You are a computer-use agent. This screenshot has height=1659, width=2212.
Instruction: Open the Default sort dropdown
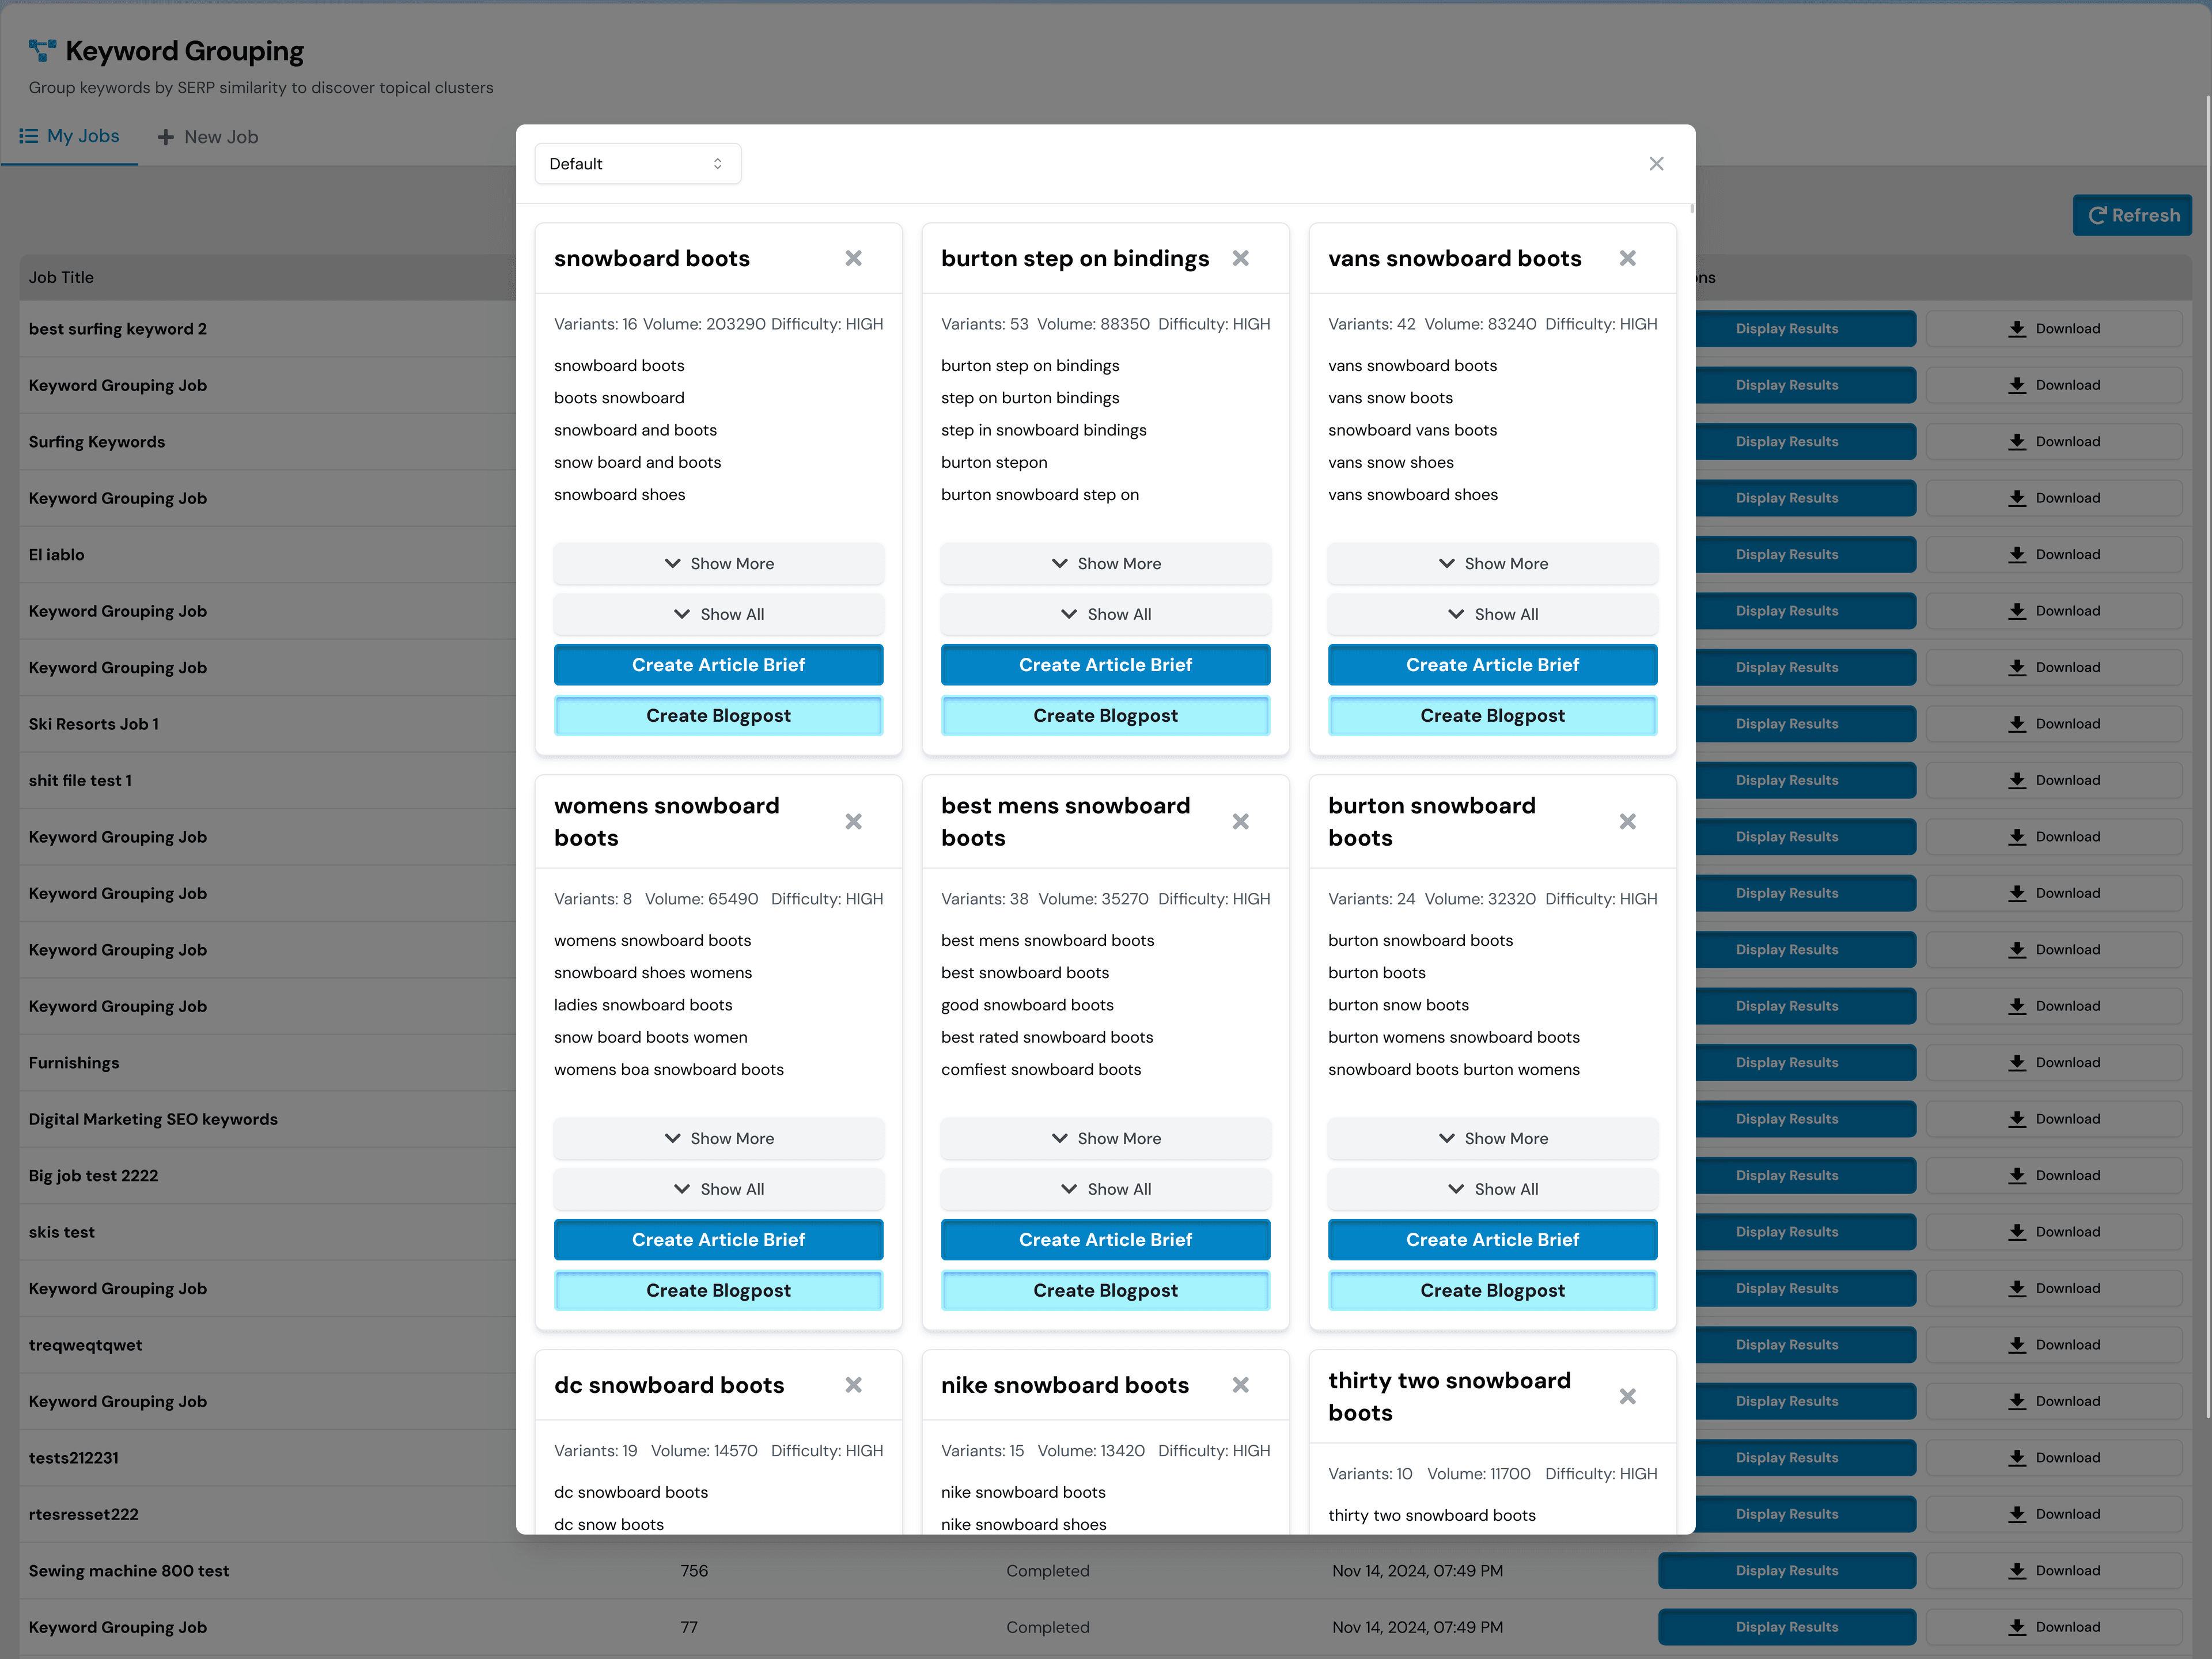coord(637,164)
